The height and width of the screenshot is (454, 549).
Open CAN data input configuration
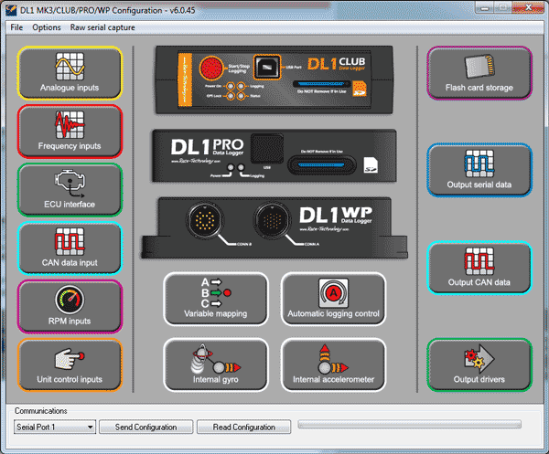(70, 248)
